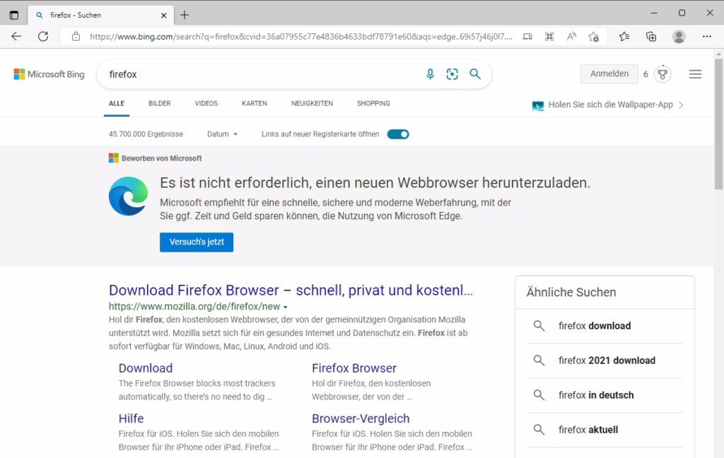Toggle 'Links auf neuer Registerkarte öffnen' switch
The width and height of the screenshot is (724, 458).
tap(398, 134)
